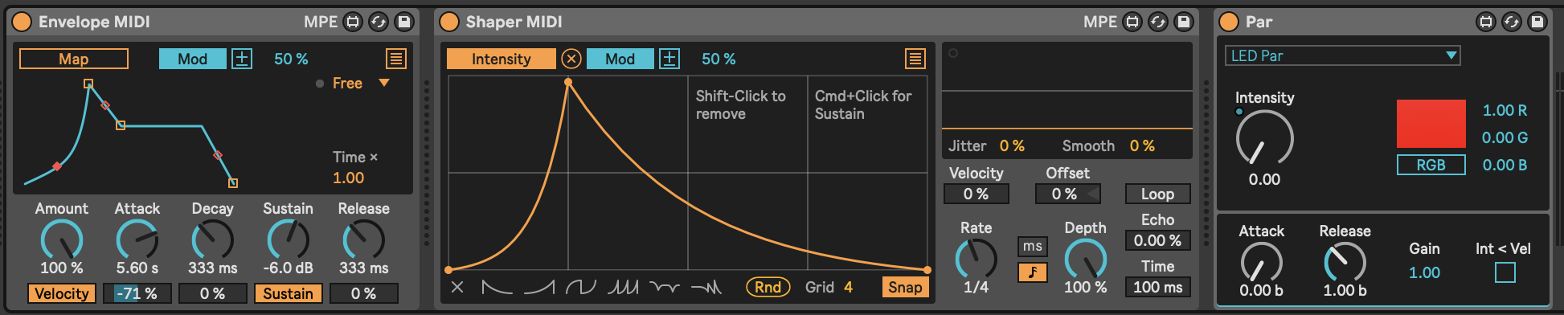
Task: Open the LED Par fixture dropdown
Action: pyautogui.click(x=1342, y=55)
